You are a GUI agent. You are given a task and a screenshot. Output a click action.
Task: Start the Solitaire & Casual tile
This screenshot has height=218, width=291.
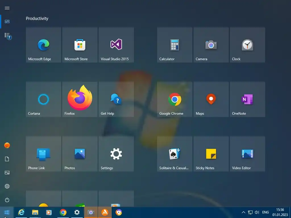175,154
